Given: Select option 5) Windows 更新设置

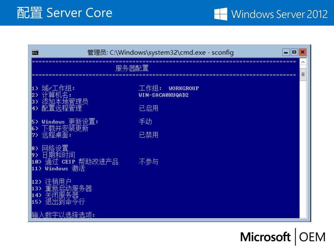Looking at the screenshot, I should click(x=65, y=122).
